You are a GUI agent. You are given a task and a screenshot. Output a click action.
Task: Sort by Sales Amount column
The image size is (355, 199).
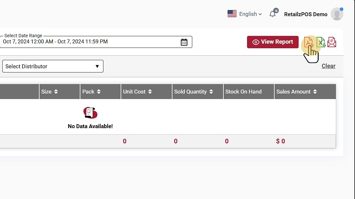pos(315,92)
